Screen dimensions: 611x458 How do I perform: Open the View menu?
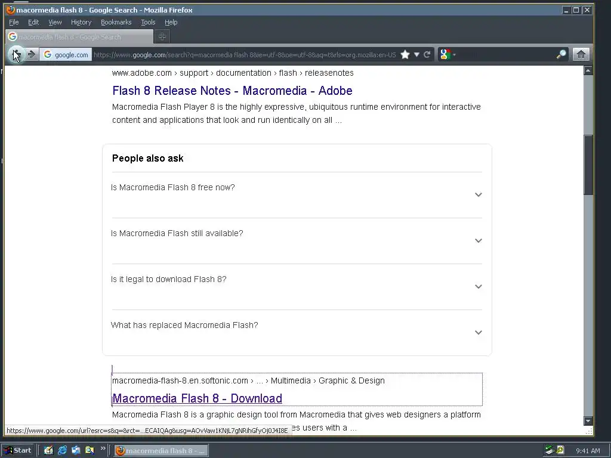(55, 22)
